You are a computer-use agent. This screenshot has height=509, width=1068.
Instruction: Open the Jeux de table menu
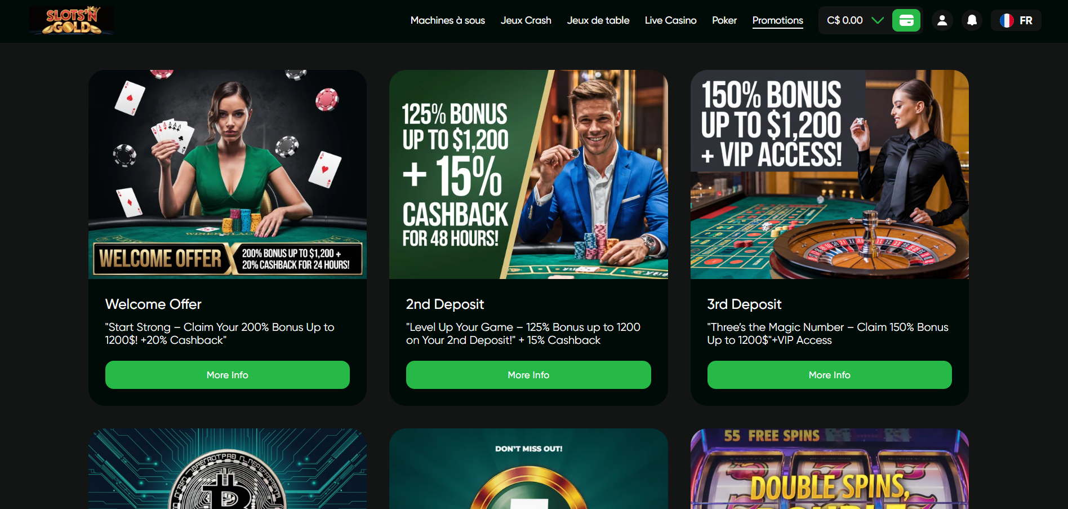598,20
